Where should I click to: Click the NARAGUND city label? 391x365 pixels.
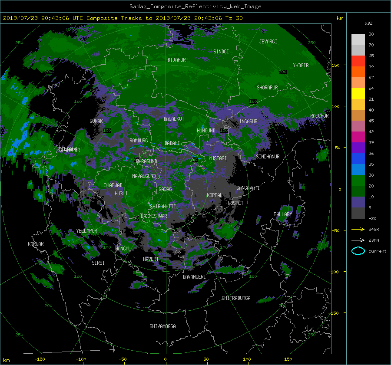[x=147, y=161]
